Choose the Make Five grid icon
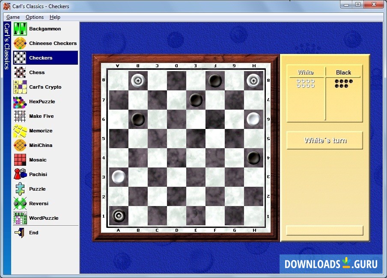The width and height of the screenshot is (387, 278). pos(20,116)
